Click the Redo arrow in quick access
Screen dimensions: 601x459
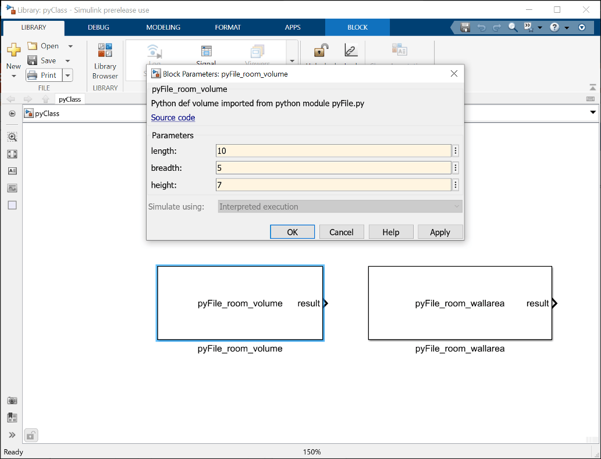(497, 27)
